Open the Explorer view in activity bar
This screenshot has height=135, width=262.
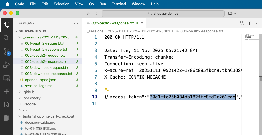click(6, 25)
